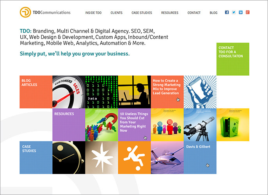The width and height of the screenshot is (268, 195).
Task: Open the Davis & Gilbert case study tile
Action: [x=200, y=158]
